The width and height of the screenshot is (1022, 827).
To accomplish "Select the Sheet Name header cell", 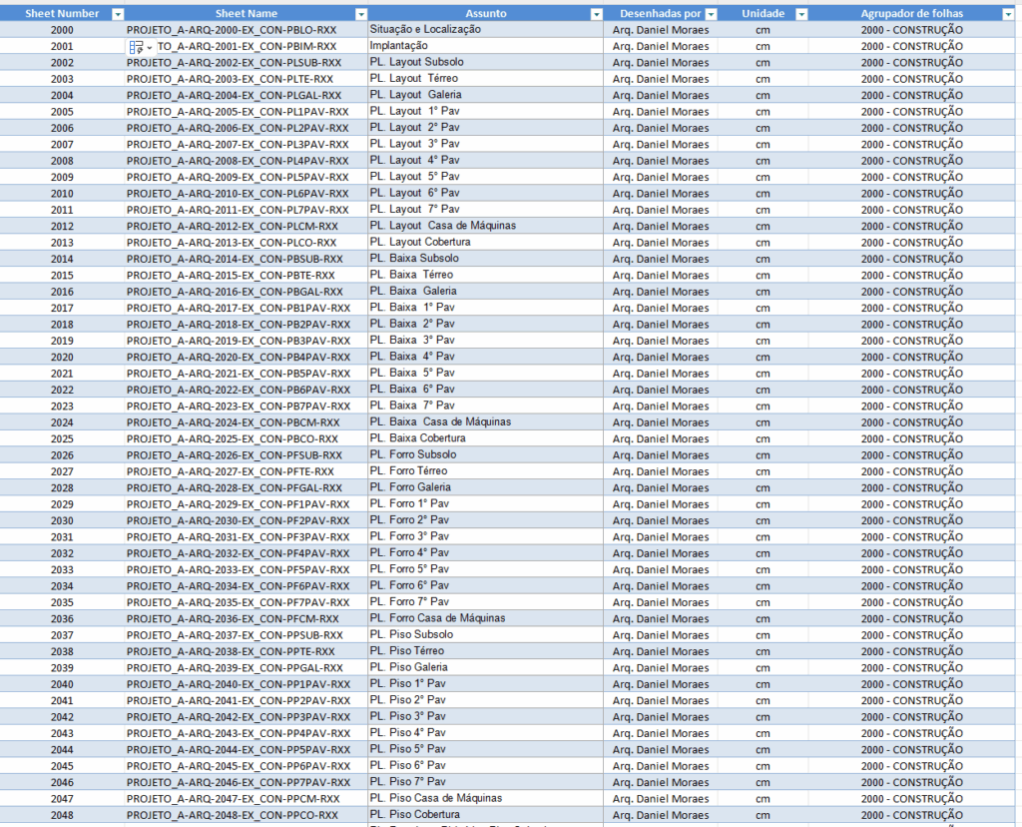I will pos(247,14).
